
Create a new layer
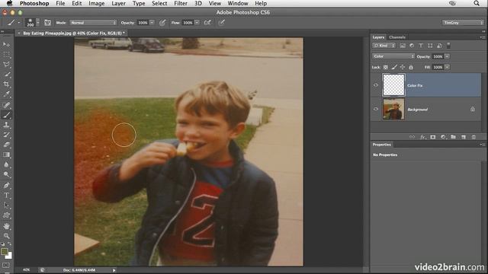pos(464,137)
